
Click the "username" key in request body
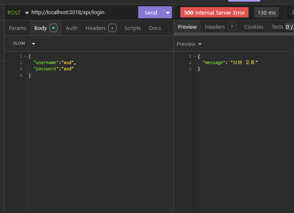click(x=46, y=62)
